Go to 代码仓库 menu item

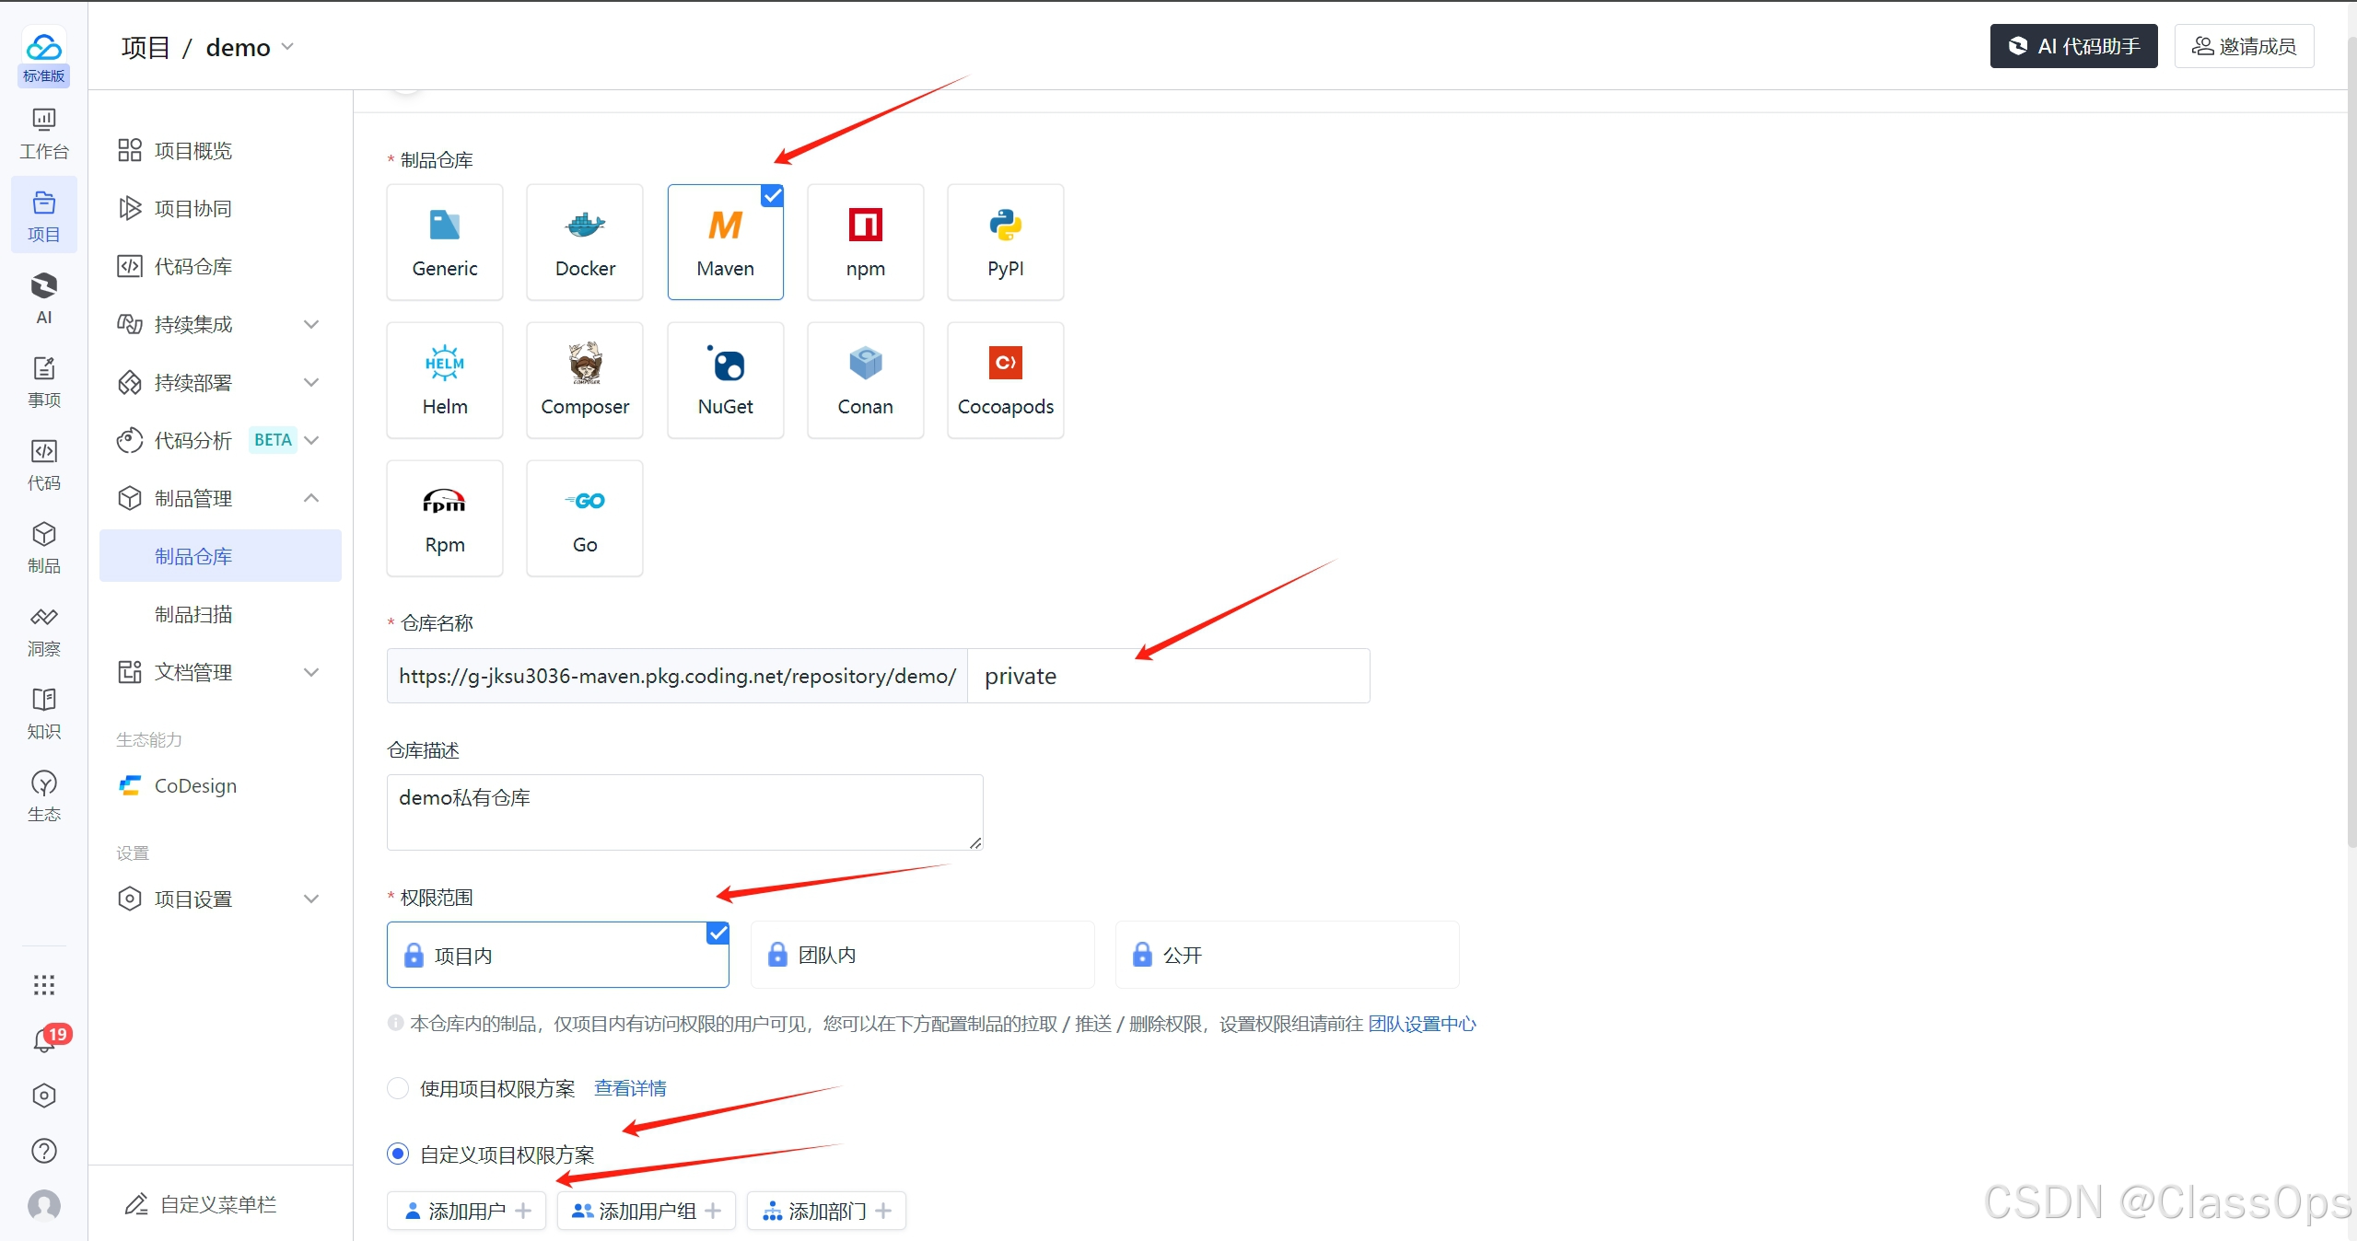[x=193, y=266]
